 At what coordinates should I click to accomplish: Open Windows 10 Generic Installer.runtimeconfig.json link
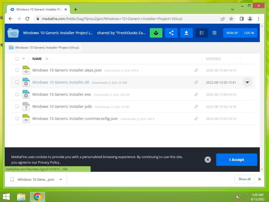point(75,119)
